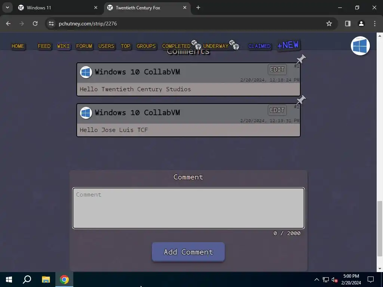383x287 pixels.
Task: Click the pin icon on comment #1
Action: [x=301, y=59]
